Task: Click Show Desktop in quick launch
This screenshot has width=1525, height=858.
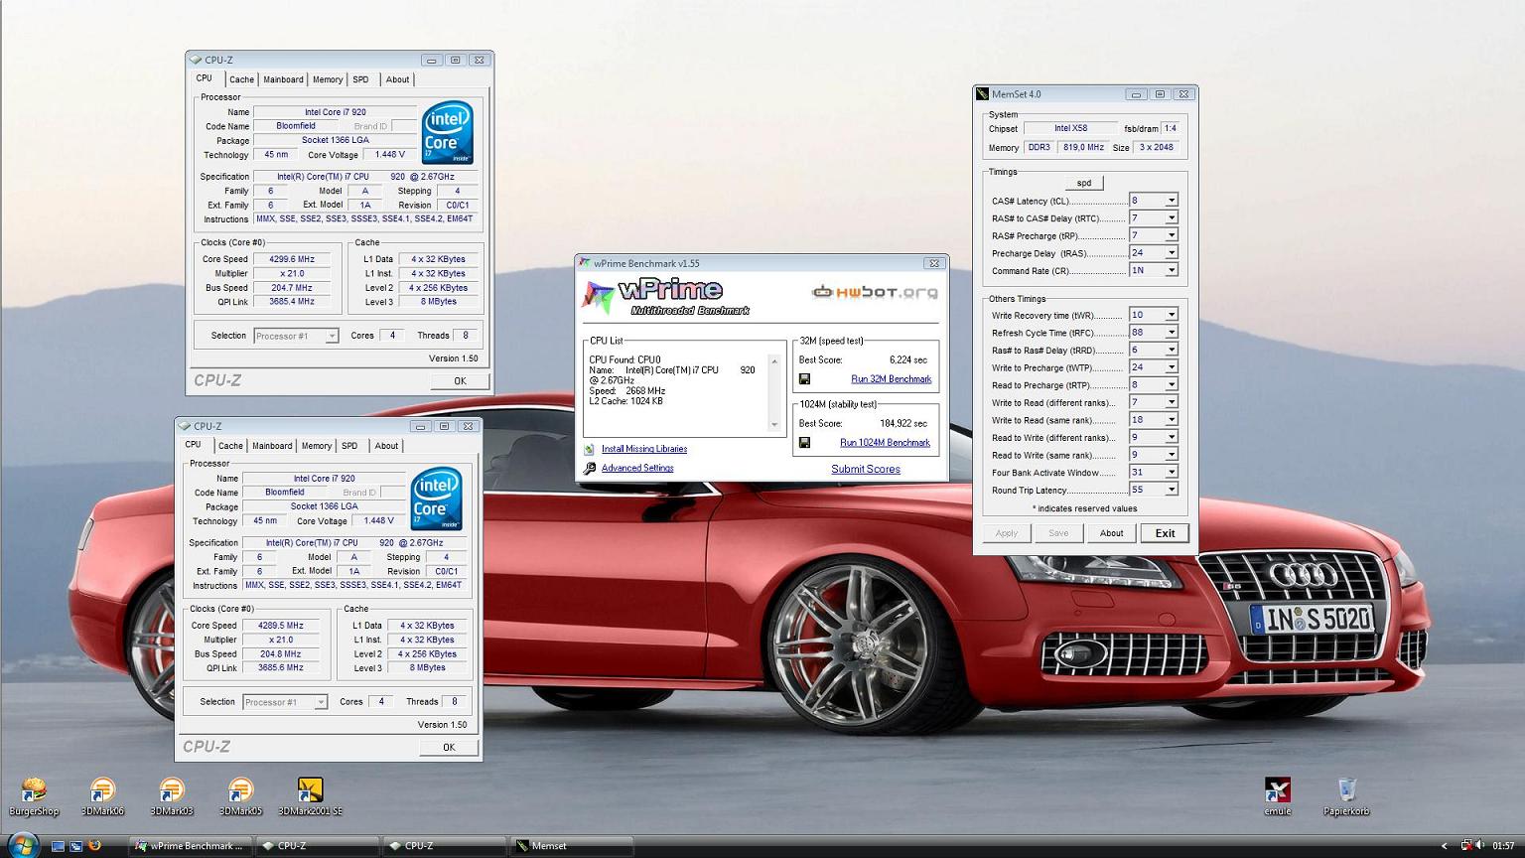Action: pos(58,846)
